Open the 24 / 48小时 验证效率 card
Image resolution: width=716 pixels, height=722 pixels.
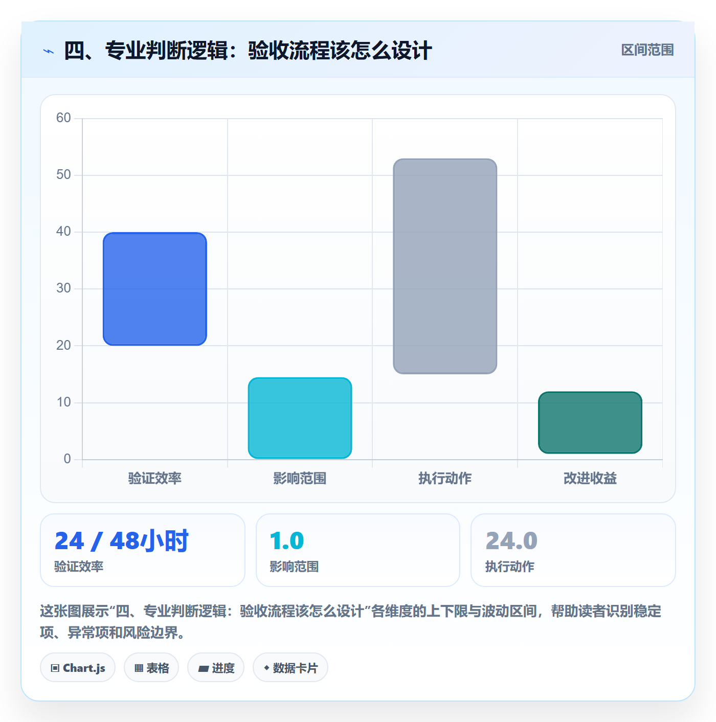[x=143, y=550]
